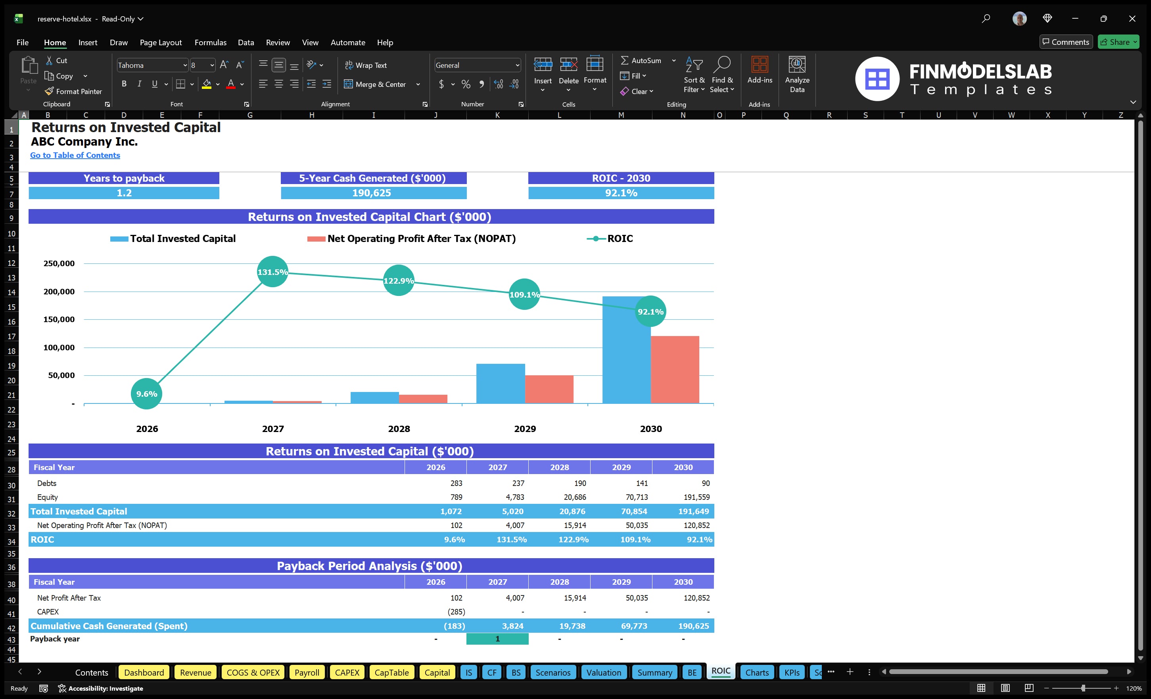
Task: Open the font size dropdown
Action: tap(211, 65)
